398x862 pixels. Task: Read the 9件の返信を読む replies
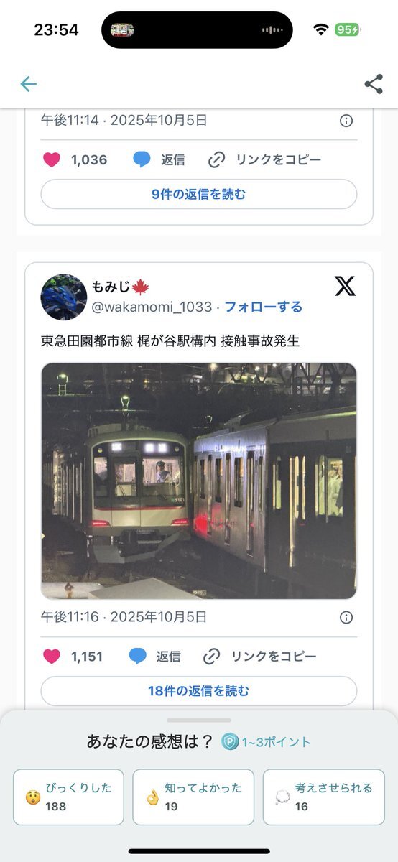click(x=199, y=194)
